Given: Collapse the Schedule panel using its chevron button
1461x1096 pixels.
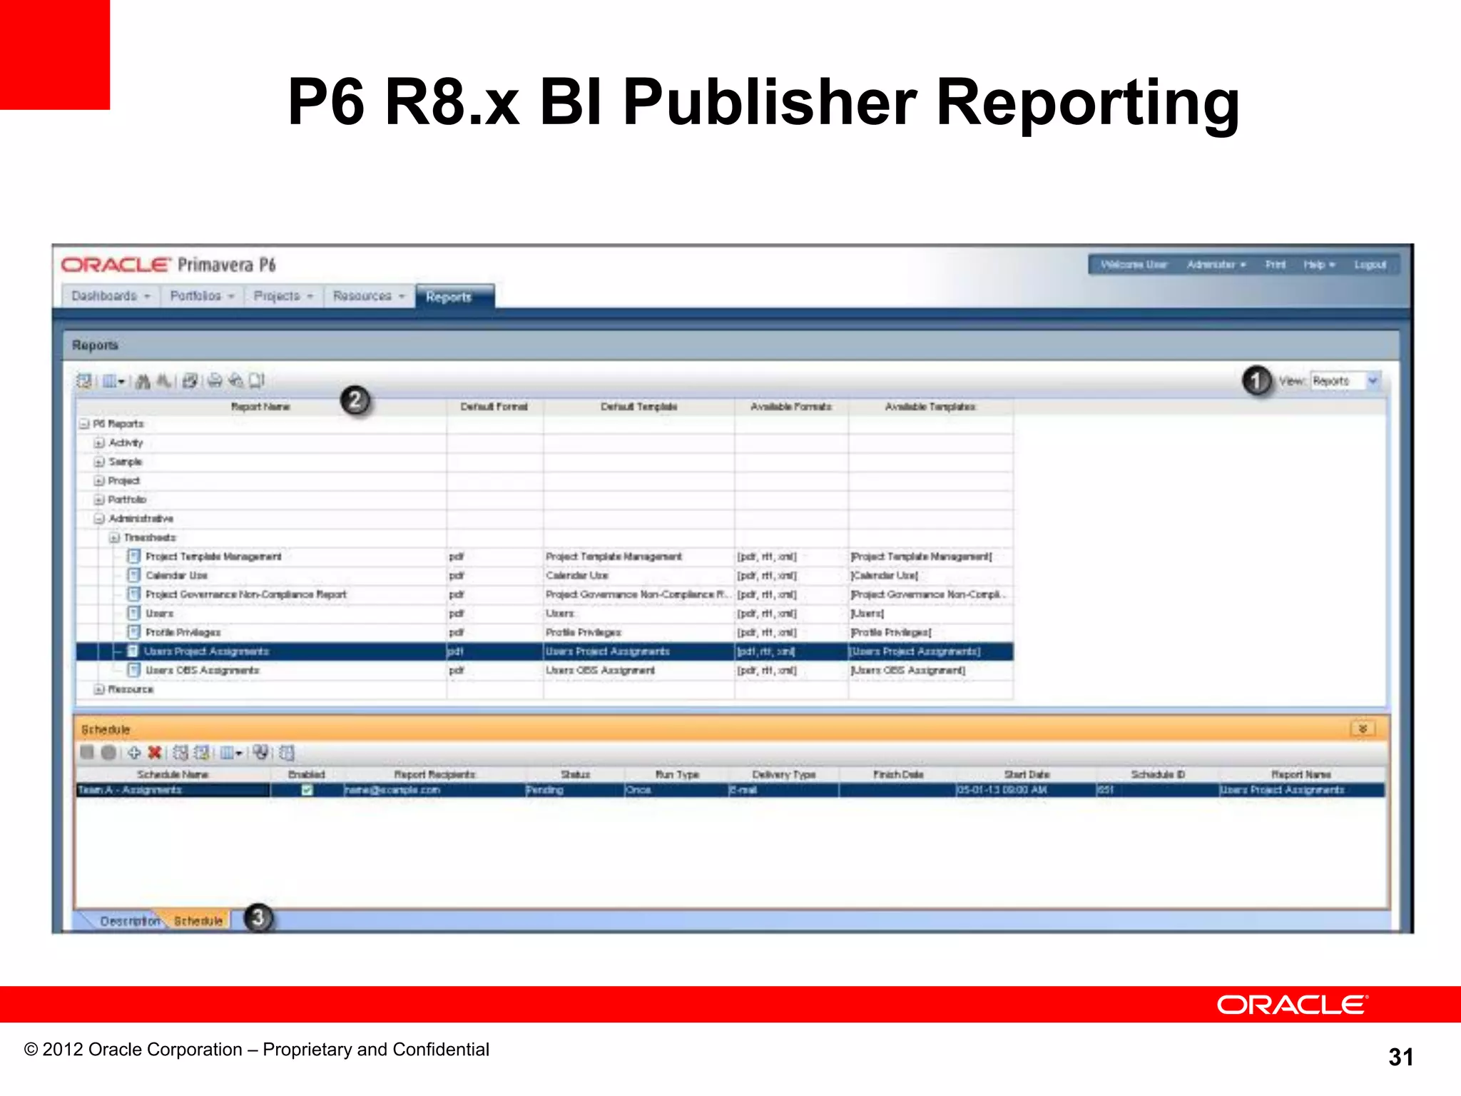Looking at the screenshot, I should tap(1363, 729).
